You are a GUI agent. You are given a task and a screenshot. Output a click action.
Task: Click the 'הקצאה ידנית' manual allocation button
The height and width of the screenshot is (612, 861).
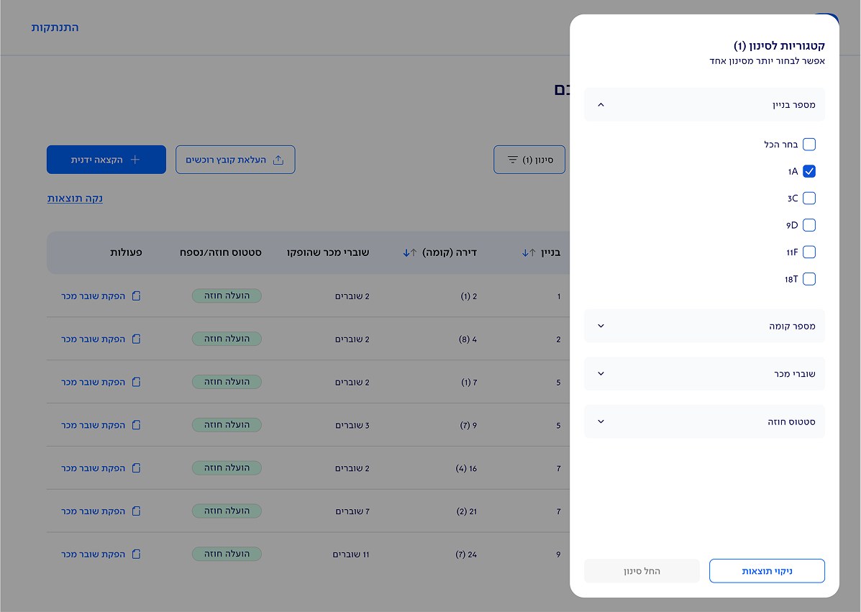point(106,160)
